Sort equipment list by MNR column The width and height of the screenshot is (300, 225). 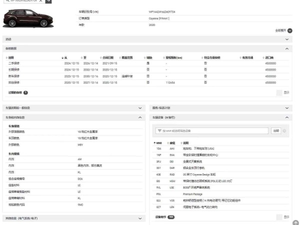point(158,143)
